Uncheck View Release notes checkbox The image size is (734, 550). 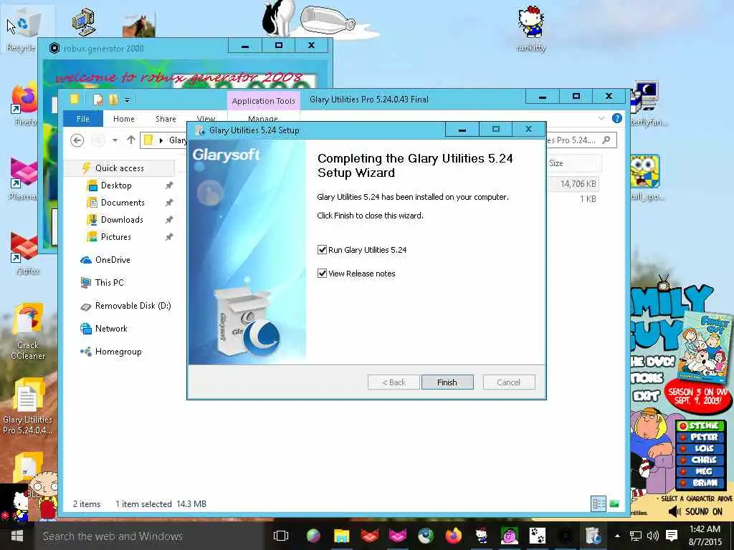(x=322, y=273)
